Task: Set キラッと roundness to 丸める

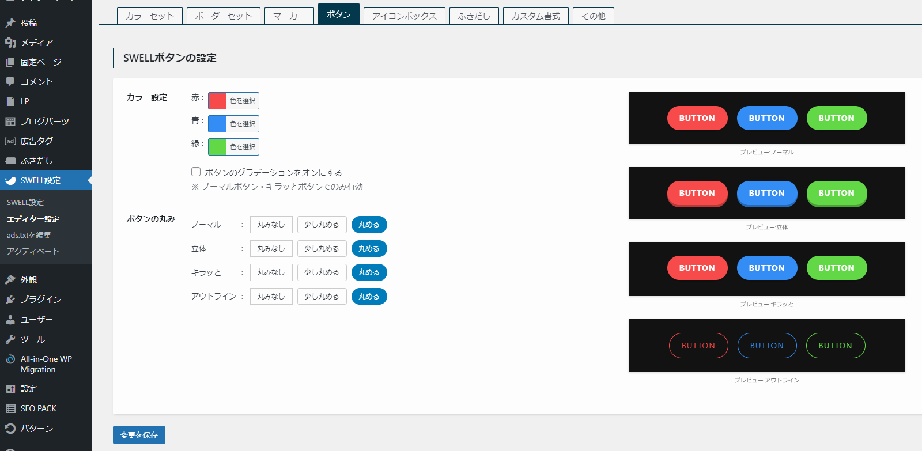Action: point(369,272)
